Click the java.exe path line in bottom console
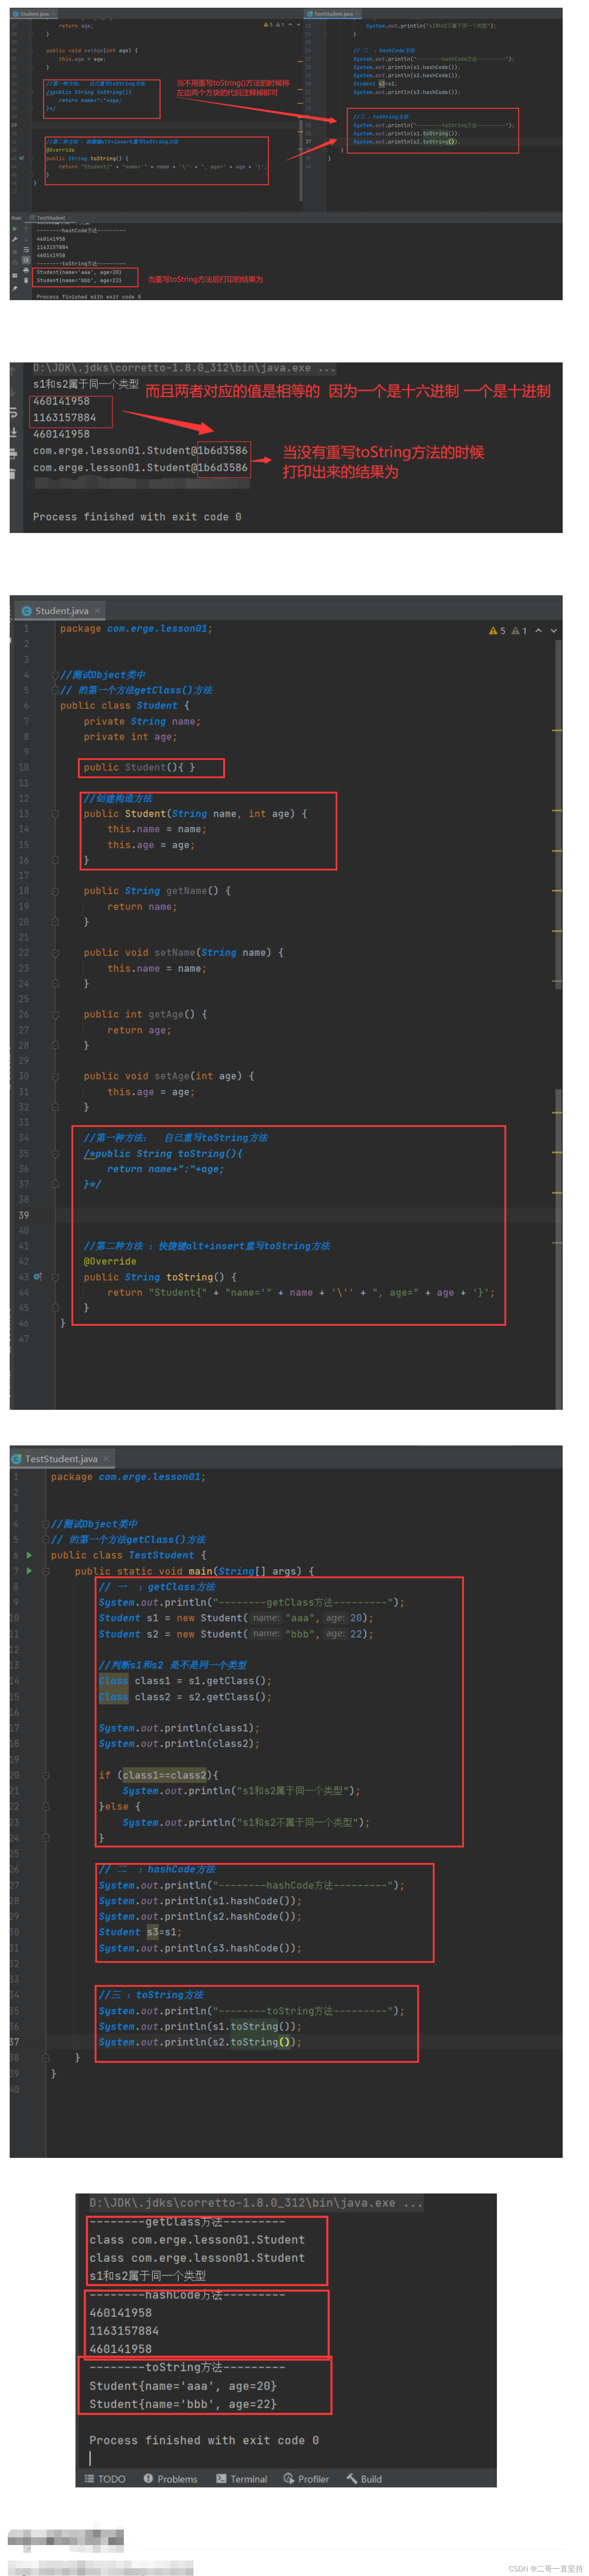 [256, 2203]
